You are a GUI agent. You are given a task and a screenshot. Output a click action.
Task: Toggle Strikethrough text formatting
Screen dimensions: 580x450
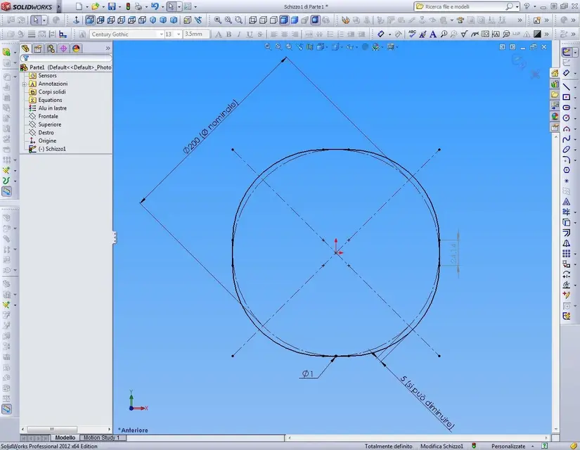pos(260,34)
